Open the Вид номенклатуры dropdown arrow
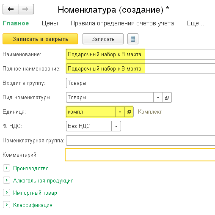215x215 pixels. click(158, 98)
